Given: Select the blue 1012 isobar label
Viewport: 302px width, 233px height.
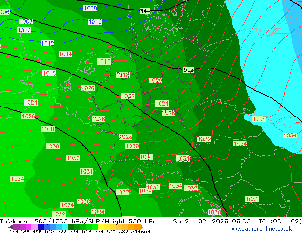Looking at the screenshot, I should point(48,43).
